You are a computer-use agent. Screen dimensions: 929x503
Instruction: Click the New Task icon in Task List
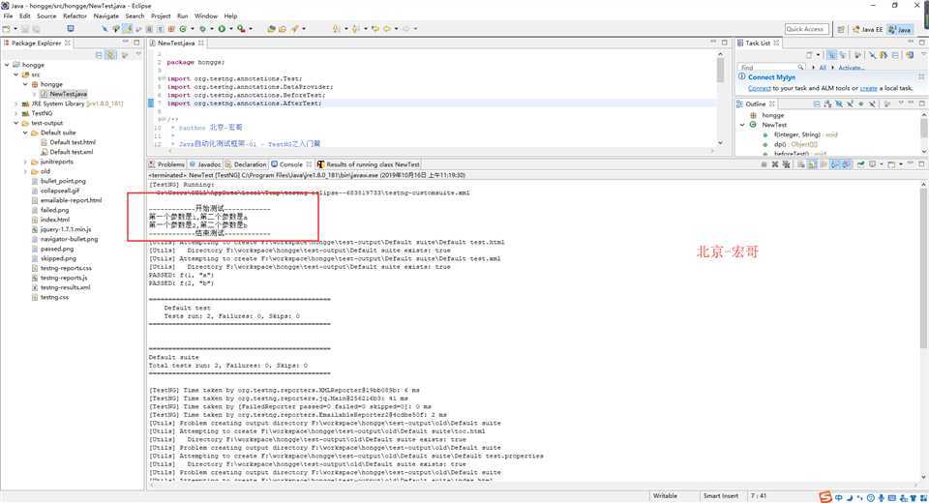[809, 55]
